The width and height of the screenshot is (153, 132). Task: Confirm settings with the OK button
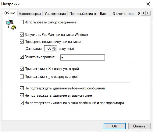tap(115, 126)
